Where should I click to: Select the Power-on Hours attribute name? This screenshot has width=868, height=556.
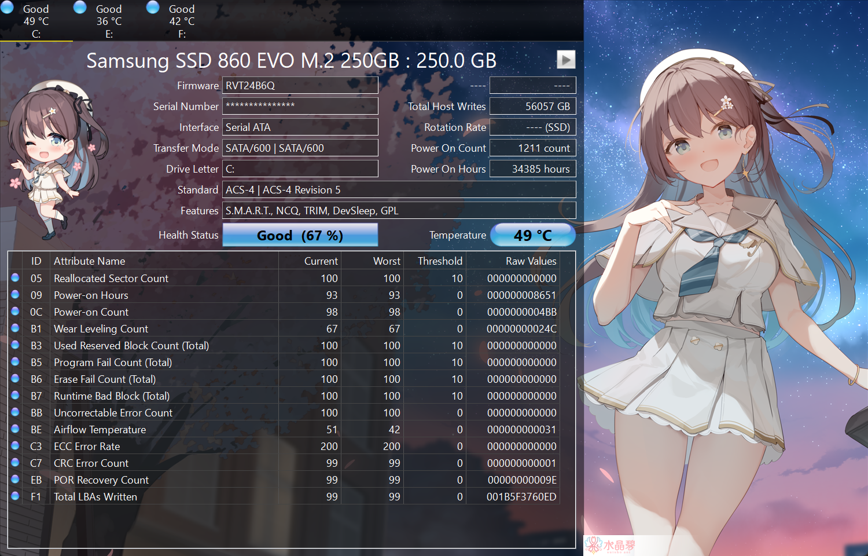tap(91, 295)
